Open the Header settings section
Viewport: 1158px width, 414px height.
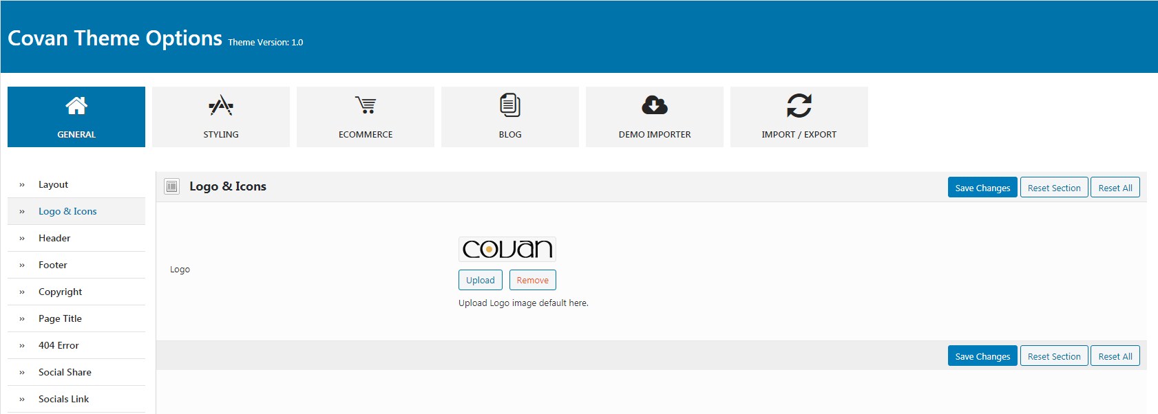pos(76,238)
